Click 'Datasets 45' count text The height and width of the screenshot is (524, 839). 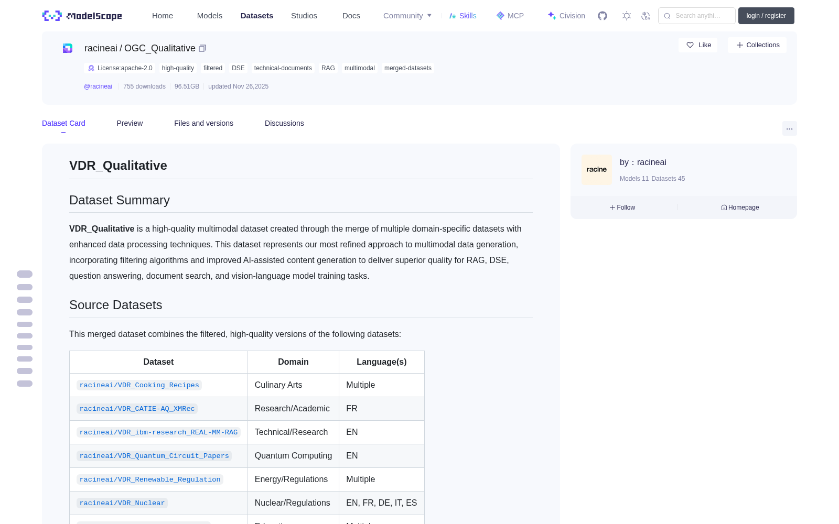pyautogui.click(x=668, y=179)
